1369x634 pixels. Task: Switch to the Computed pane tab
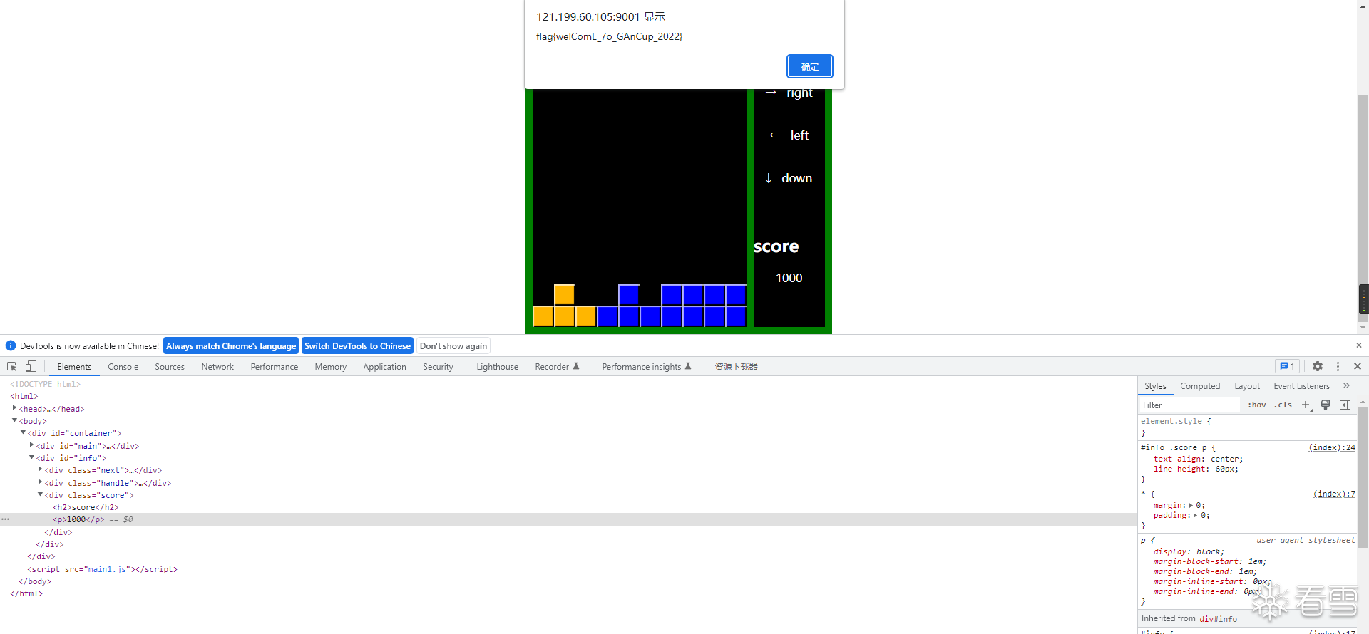[1200, 385]
